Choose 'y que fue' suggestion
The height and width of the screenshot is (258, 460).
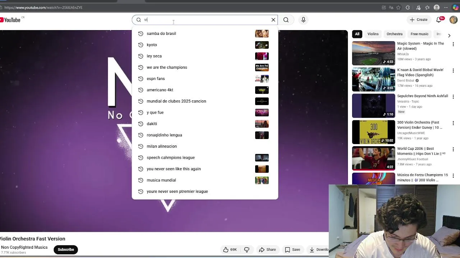point(205,113)
